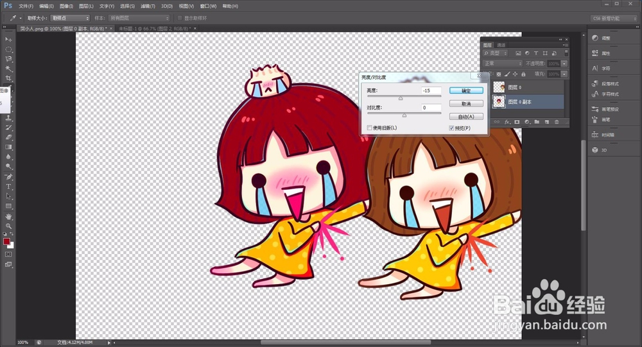Viewport: 642px width, 347px height.
Task: Select the Move tool
Action: pyautogui.click(x=8, y=39)
